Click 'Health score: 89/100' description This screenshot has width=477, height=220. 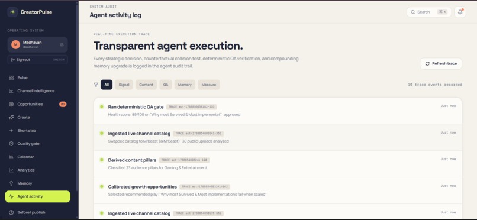point(174,115)
